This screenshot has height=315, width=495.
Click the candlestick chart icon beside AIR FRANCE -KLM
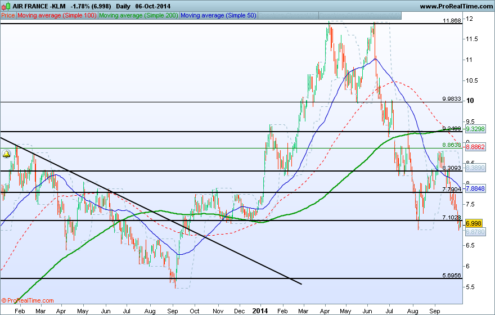(6, 6)
